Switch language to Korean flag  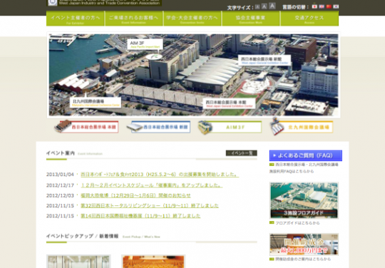tap(336, 6)
